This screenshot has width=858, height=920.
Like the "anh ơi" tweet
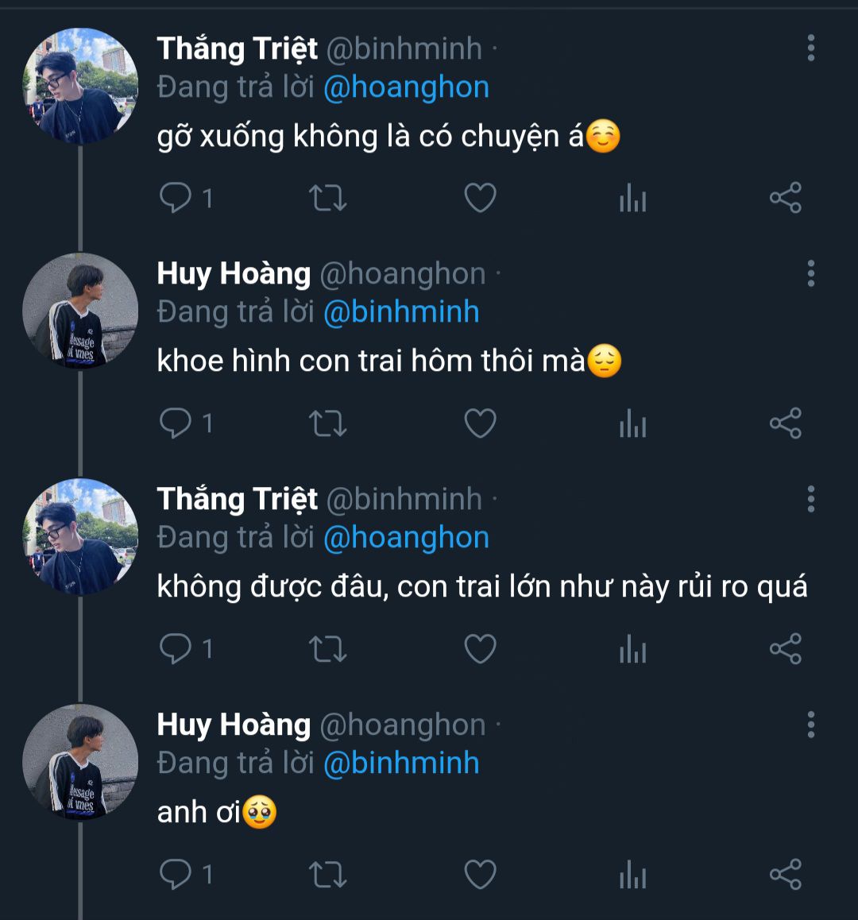point(480,875)
